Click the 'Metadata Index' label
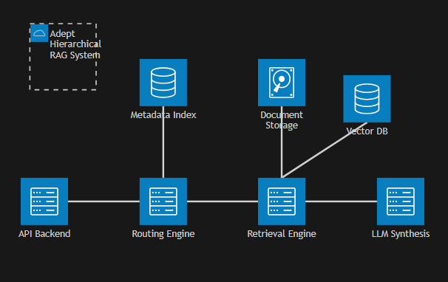The image size is (448, 282). 163,114
